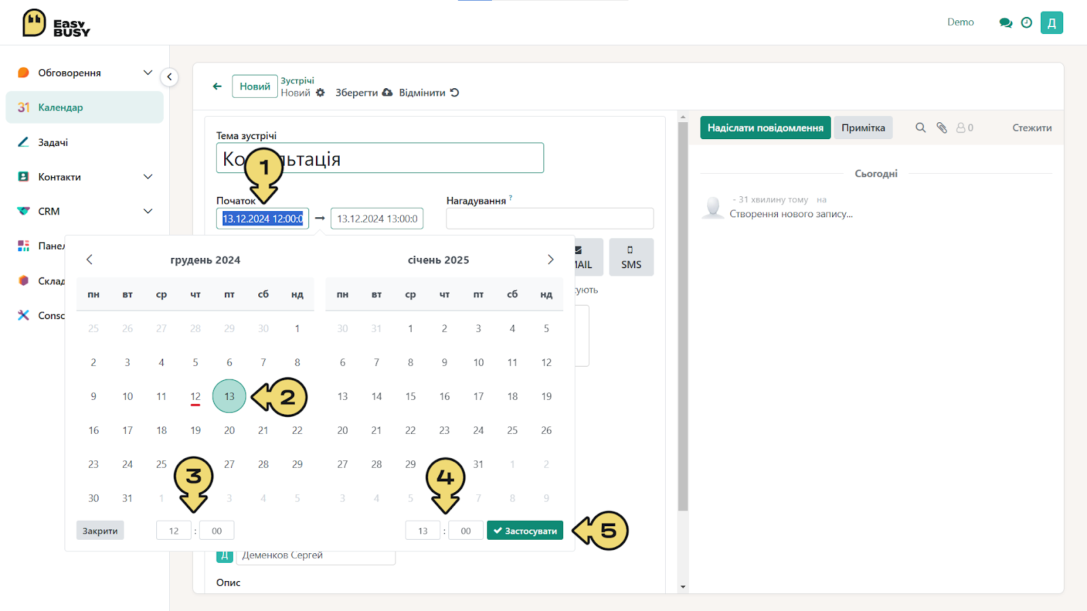Click the start hour field showing 12
Viewport: 1087px width, 611px height.
[x=174, y=530]
